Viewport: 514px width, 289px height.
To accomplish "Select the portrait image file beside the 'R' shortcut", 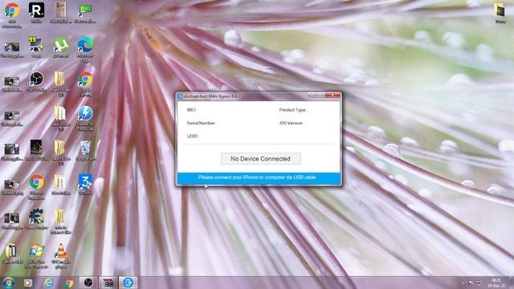I will [61, 13].
